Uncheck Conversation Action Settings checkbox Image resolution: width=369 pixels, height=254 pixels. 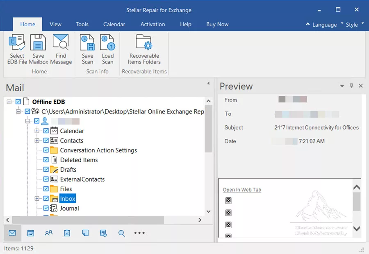(46, 150)
